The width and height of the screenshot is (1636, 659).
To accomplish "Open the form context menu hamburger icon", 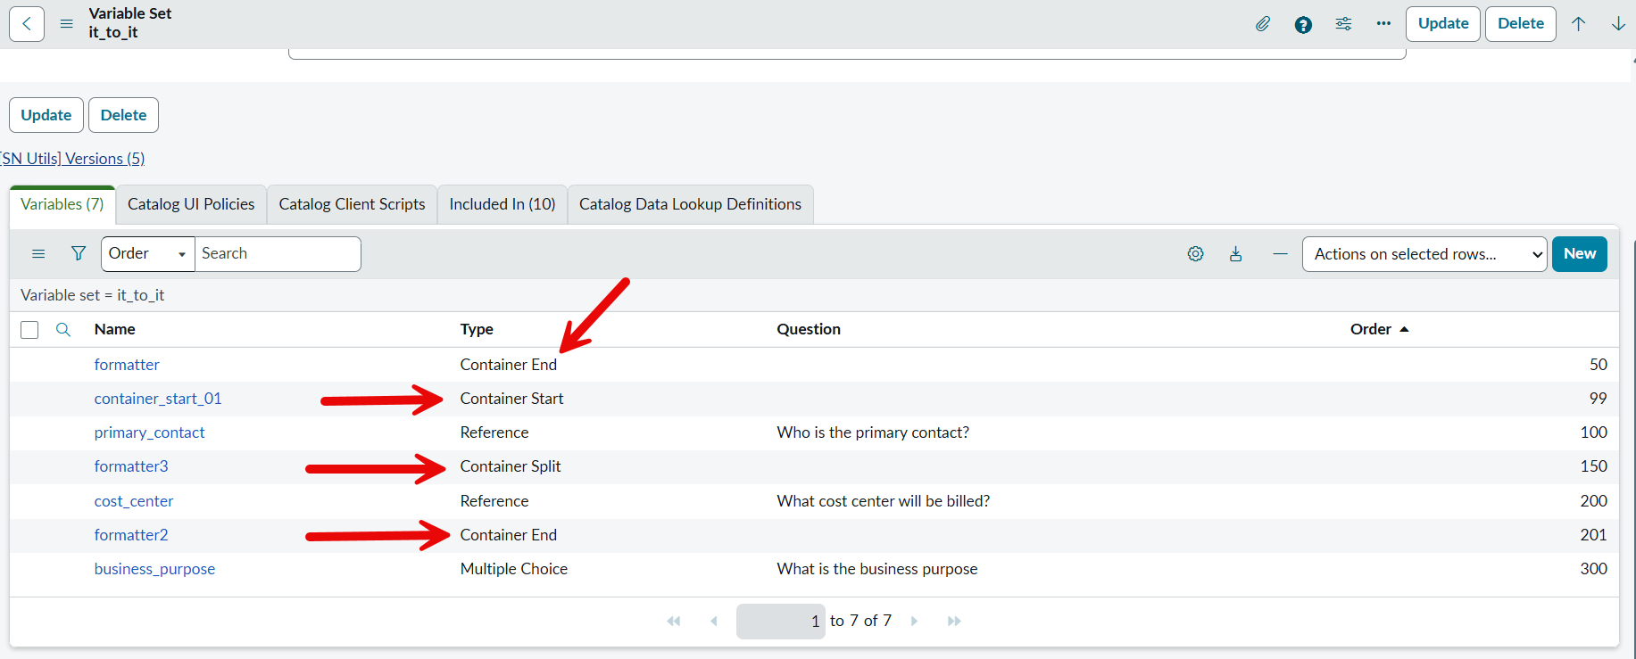I will tap(66, 24).
